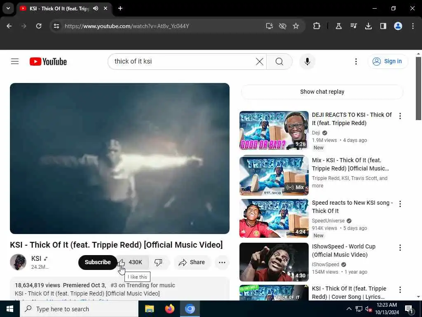
Task: Open Windows Start menu
Action: point(10,309)
